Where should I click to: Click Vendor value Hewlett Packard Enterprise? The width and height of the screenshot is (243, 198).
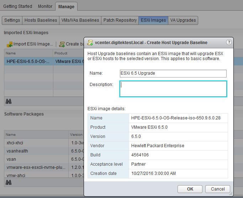tap(158, 146)
